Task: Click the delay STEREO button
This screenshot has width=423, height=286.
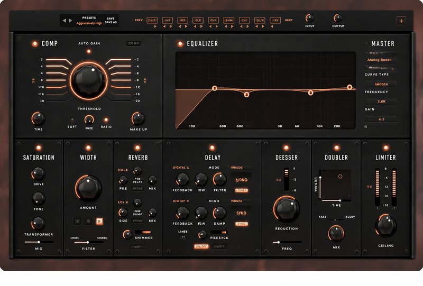Action: [242, 190]
